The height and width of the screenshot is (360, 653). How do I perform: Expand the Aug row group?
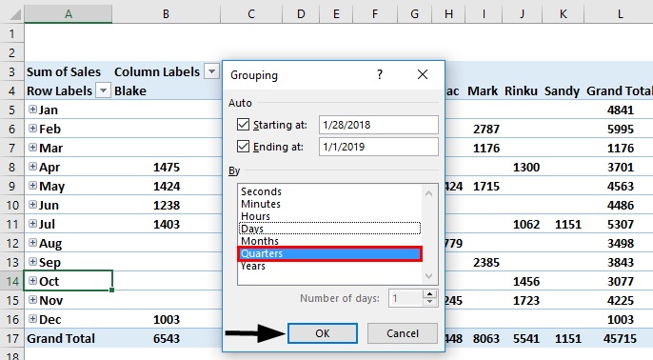coord(32,243)
